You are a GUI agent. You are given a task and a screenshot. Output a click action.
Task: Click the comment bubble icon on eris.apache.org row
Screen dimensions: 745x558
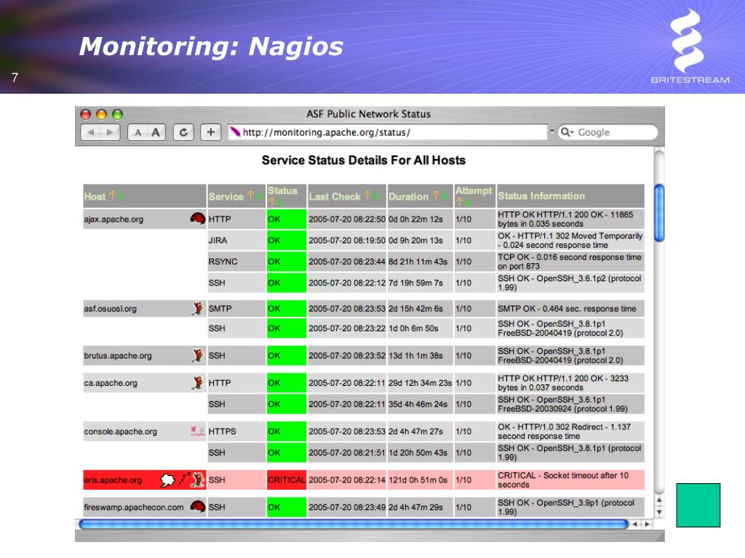167,480
